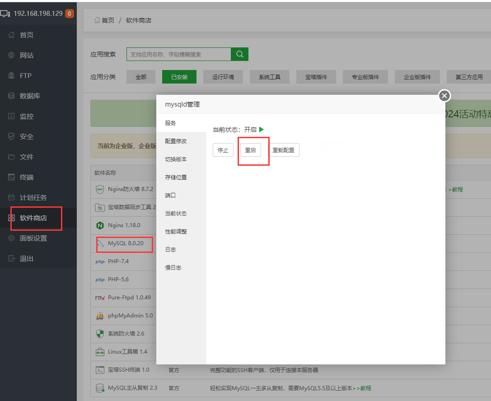Click the phpMyAdmin sailboat icon
The image size is (491, 401).
100,316
